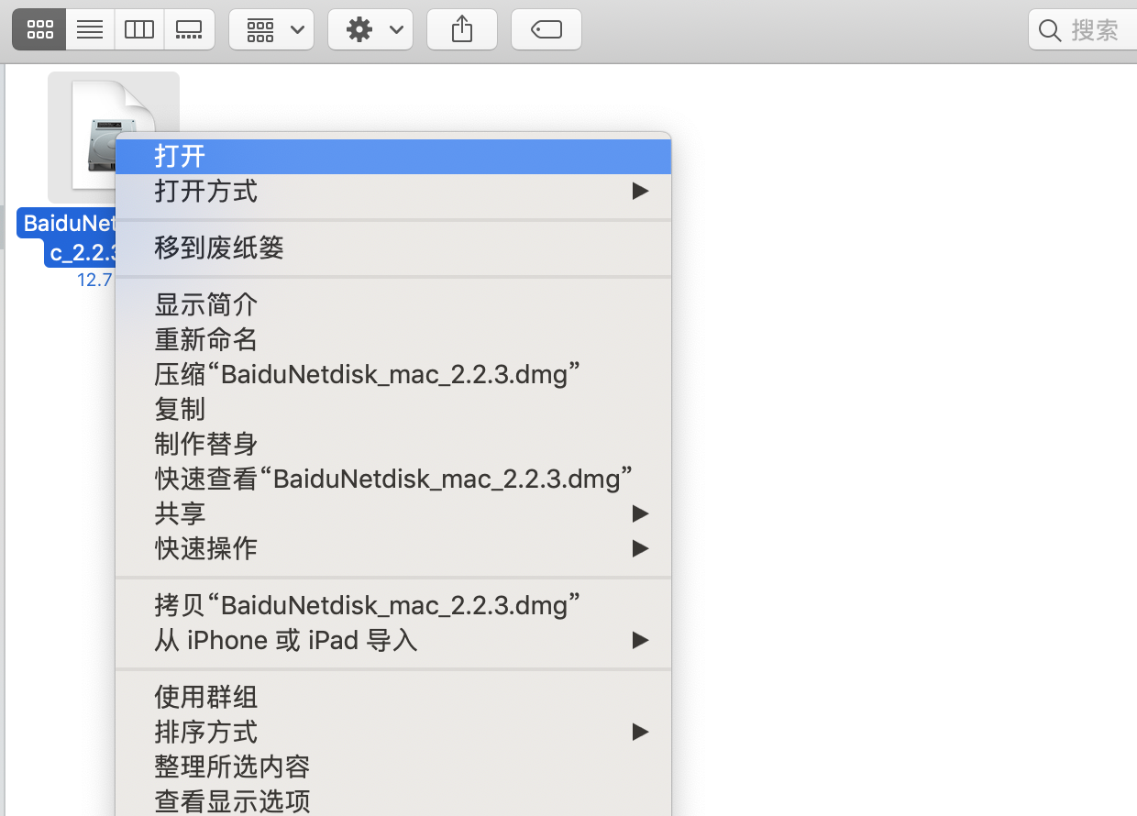The width and height of the screenshot is (1137, 816).
Task: Select 使用群组 menu entry
Action: coord(393,697)
